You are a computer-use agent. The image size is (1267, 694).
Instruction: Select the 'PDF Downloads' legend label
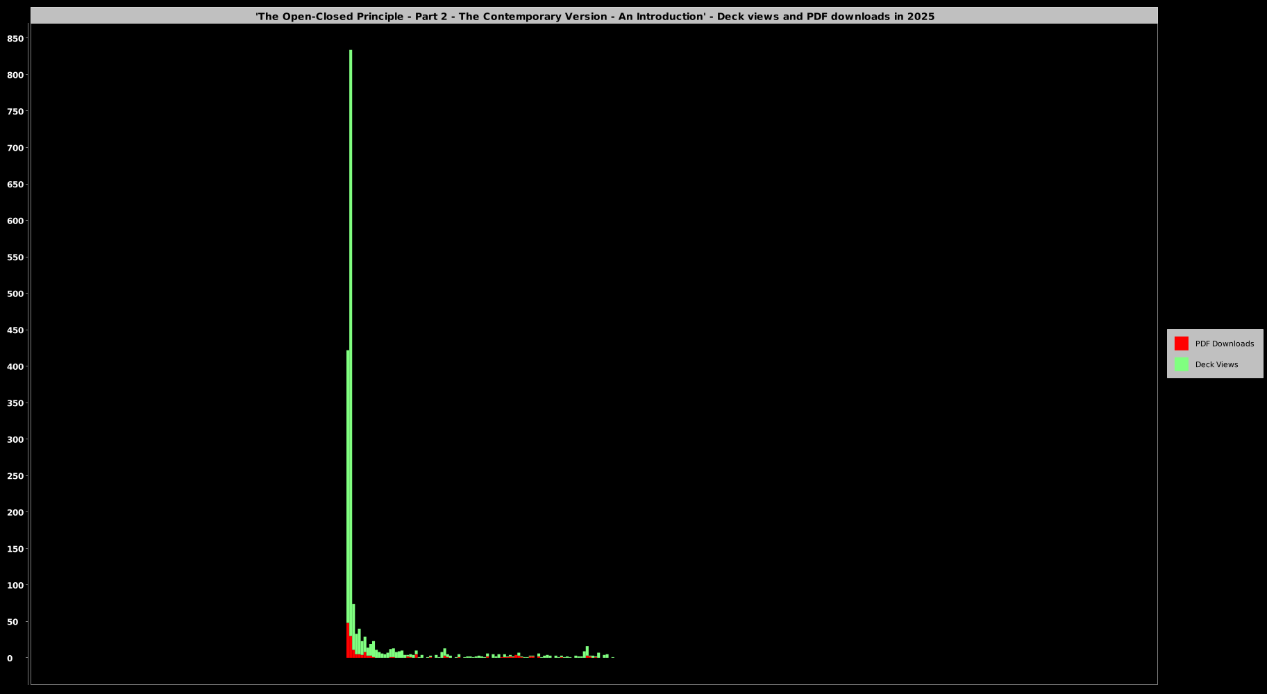click(1224, 344)
